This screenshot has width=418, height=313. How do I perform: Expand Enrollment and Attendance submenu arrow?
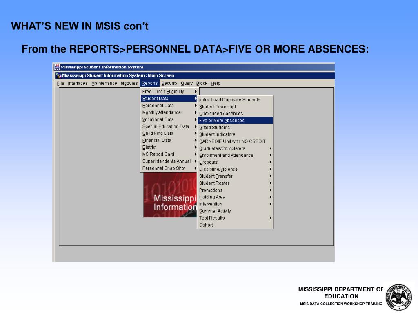pos(270,155)
